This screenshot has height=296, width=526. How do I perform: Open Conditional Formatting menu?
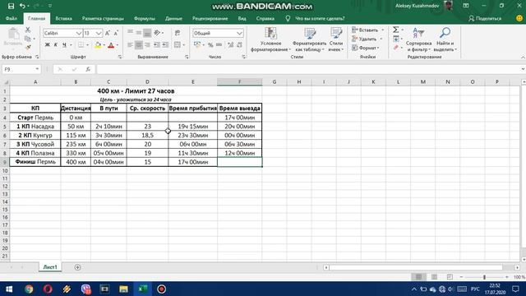[270, 39]
